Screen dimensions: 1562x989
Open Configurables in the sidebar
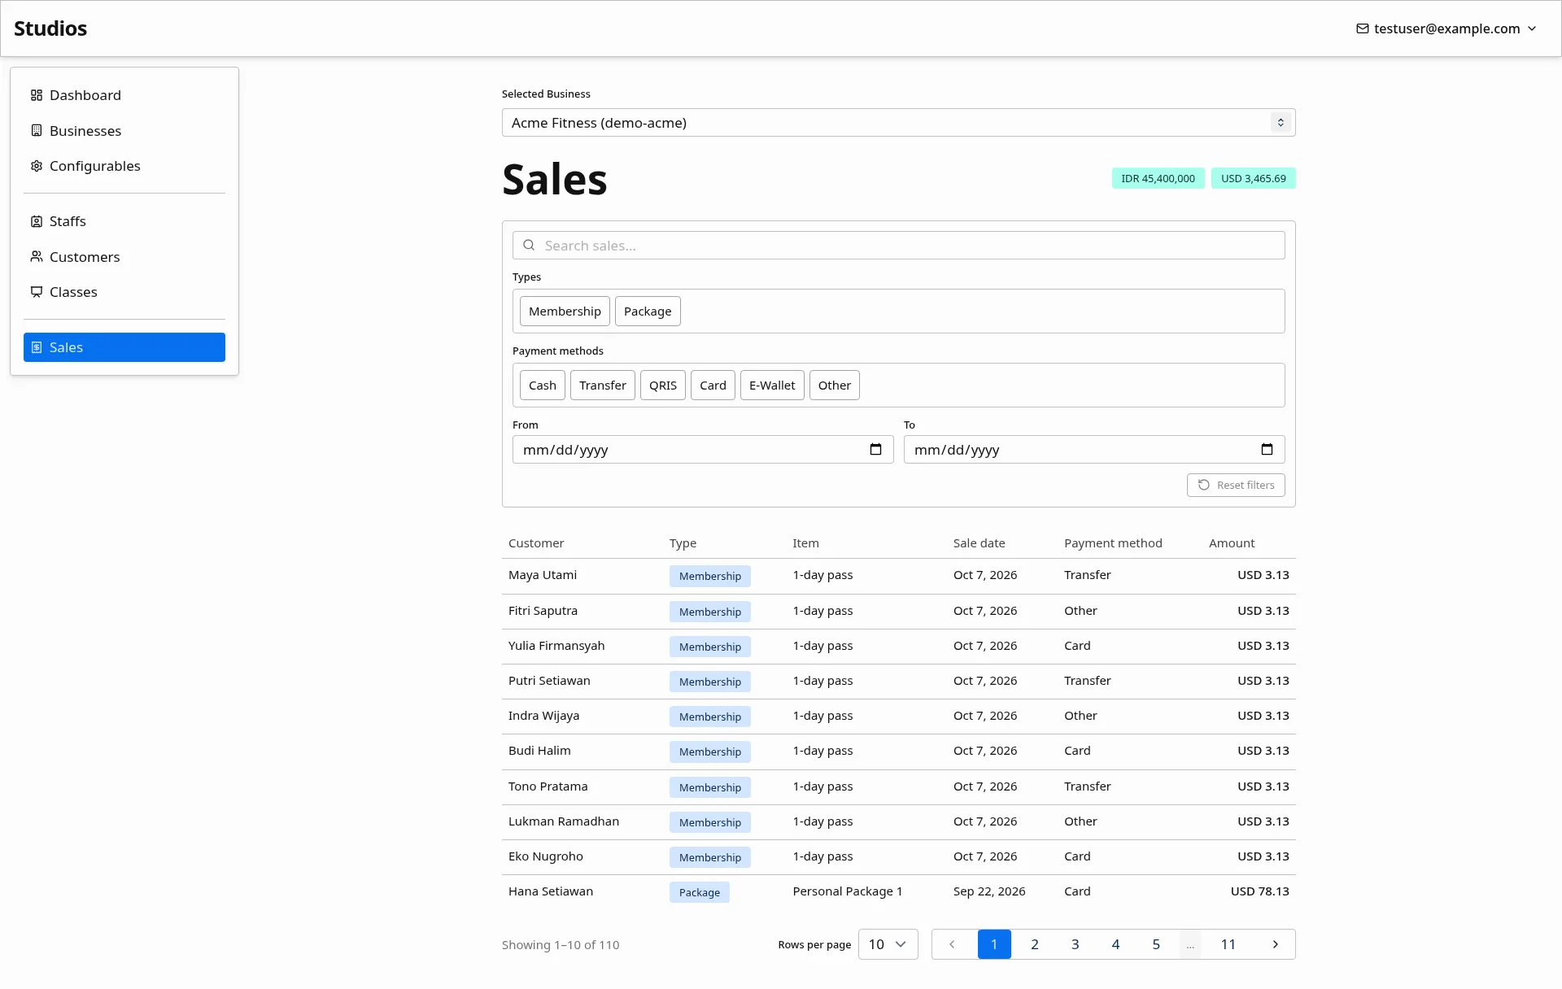click(124, 166)
